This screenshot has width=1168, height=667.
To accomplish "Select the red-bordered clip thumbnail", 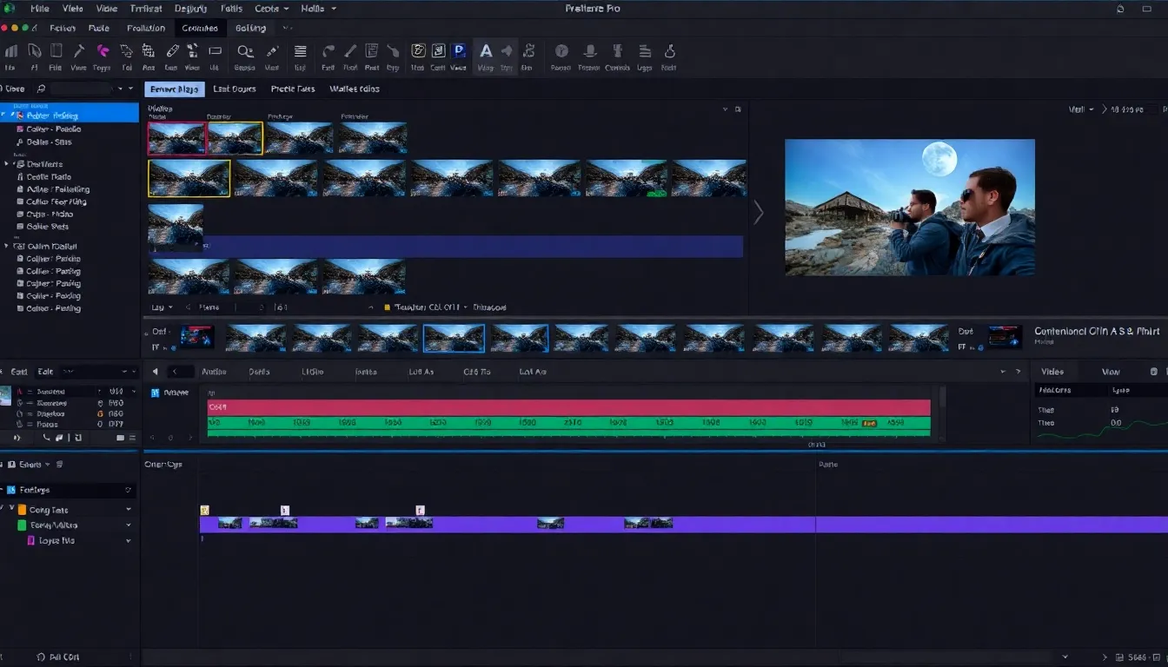I will coord(176,138).
